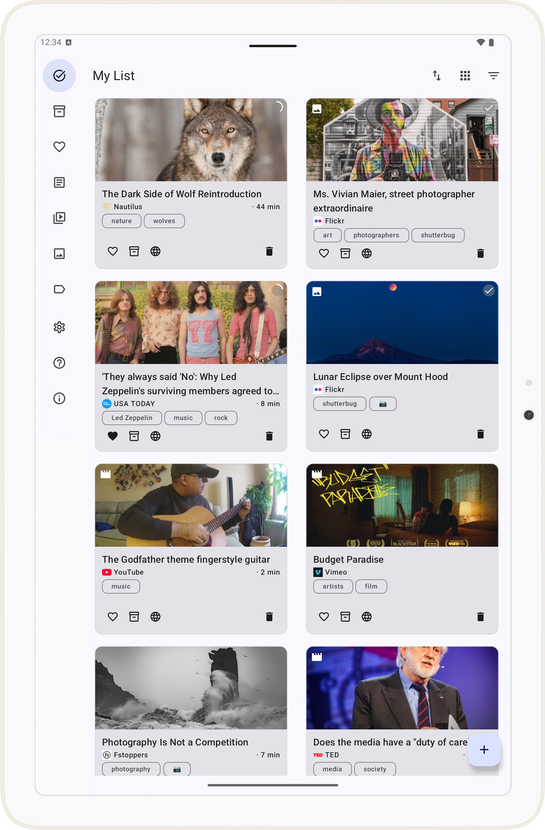Open the filter list menu
Viewport: 545px width, 830px height.
493,76
